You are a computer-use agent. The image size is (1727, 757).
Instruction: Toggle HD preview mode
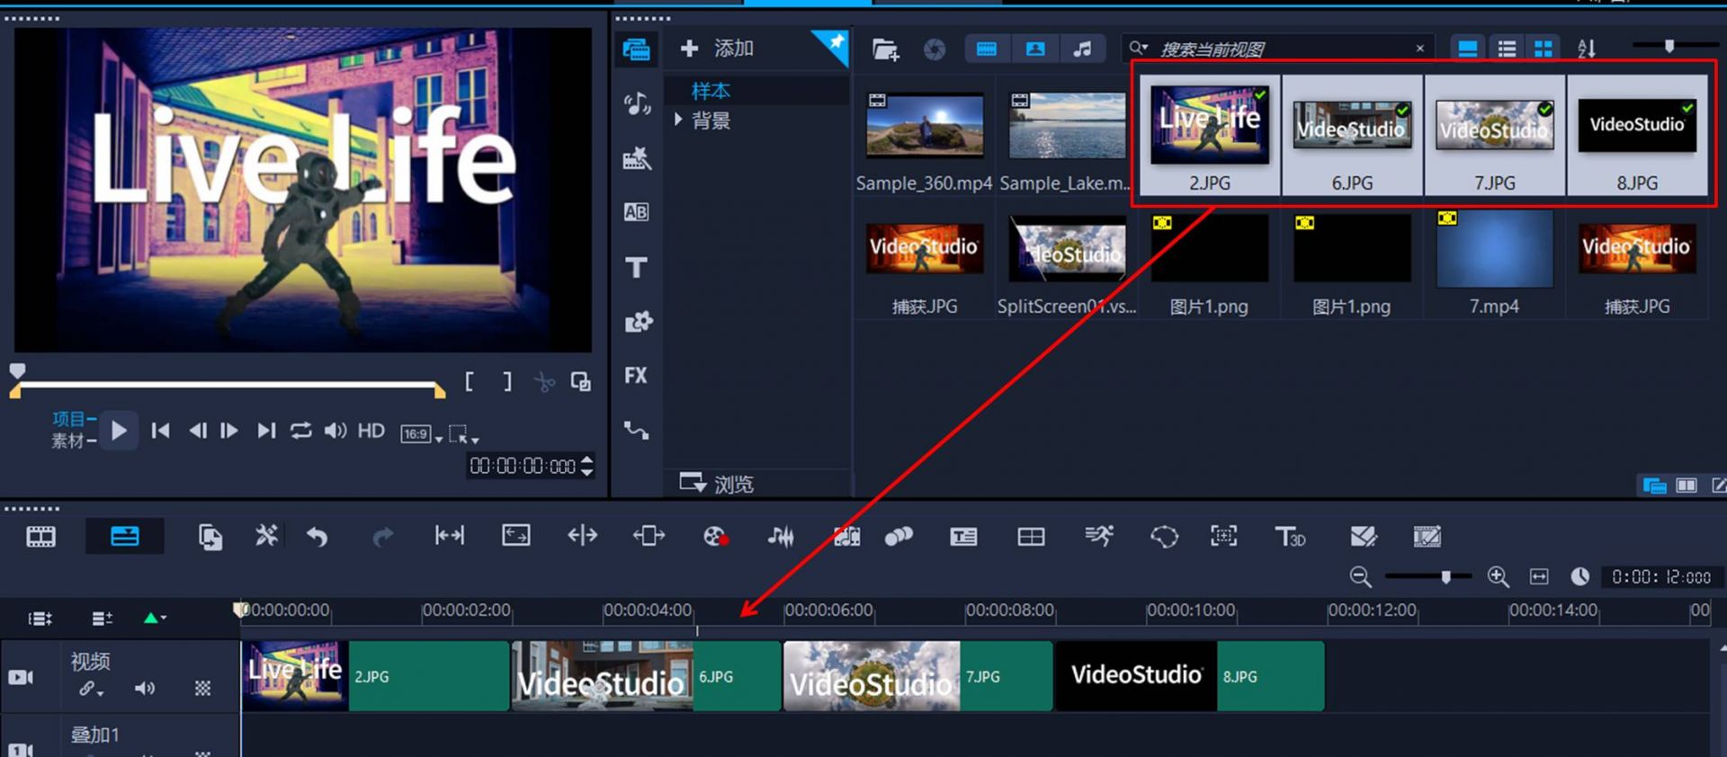(x=371, y=431)
